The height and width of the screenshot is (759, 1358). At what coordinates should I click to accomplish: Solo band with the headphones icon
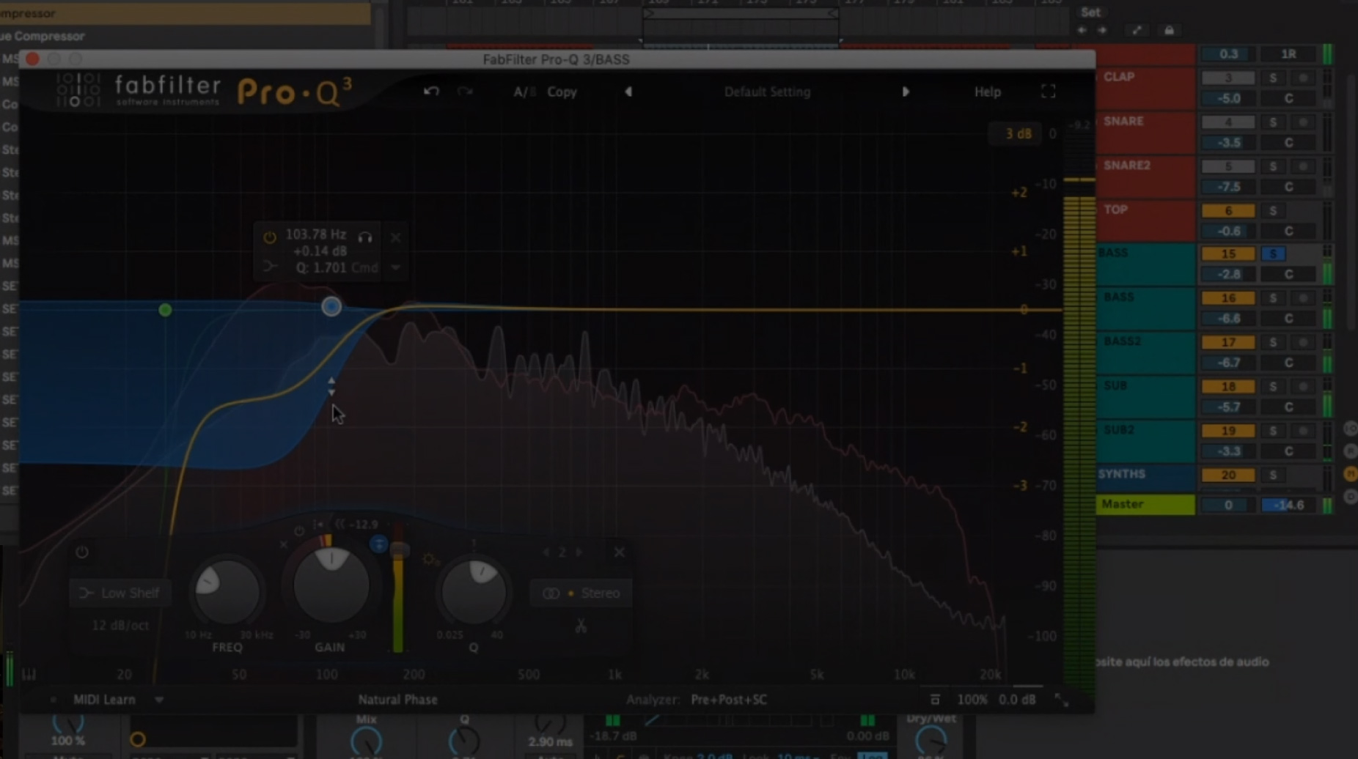[364, 237]
